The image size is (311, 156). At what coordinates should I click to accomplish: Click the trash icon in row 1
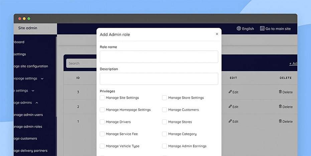[280, 121]
